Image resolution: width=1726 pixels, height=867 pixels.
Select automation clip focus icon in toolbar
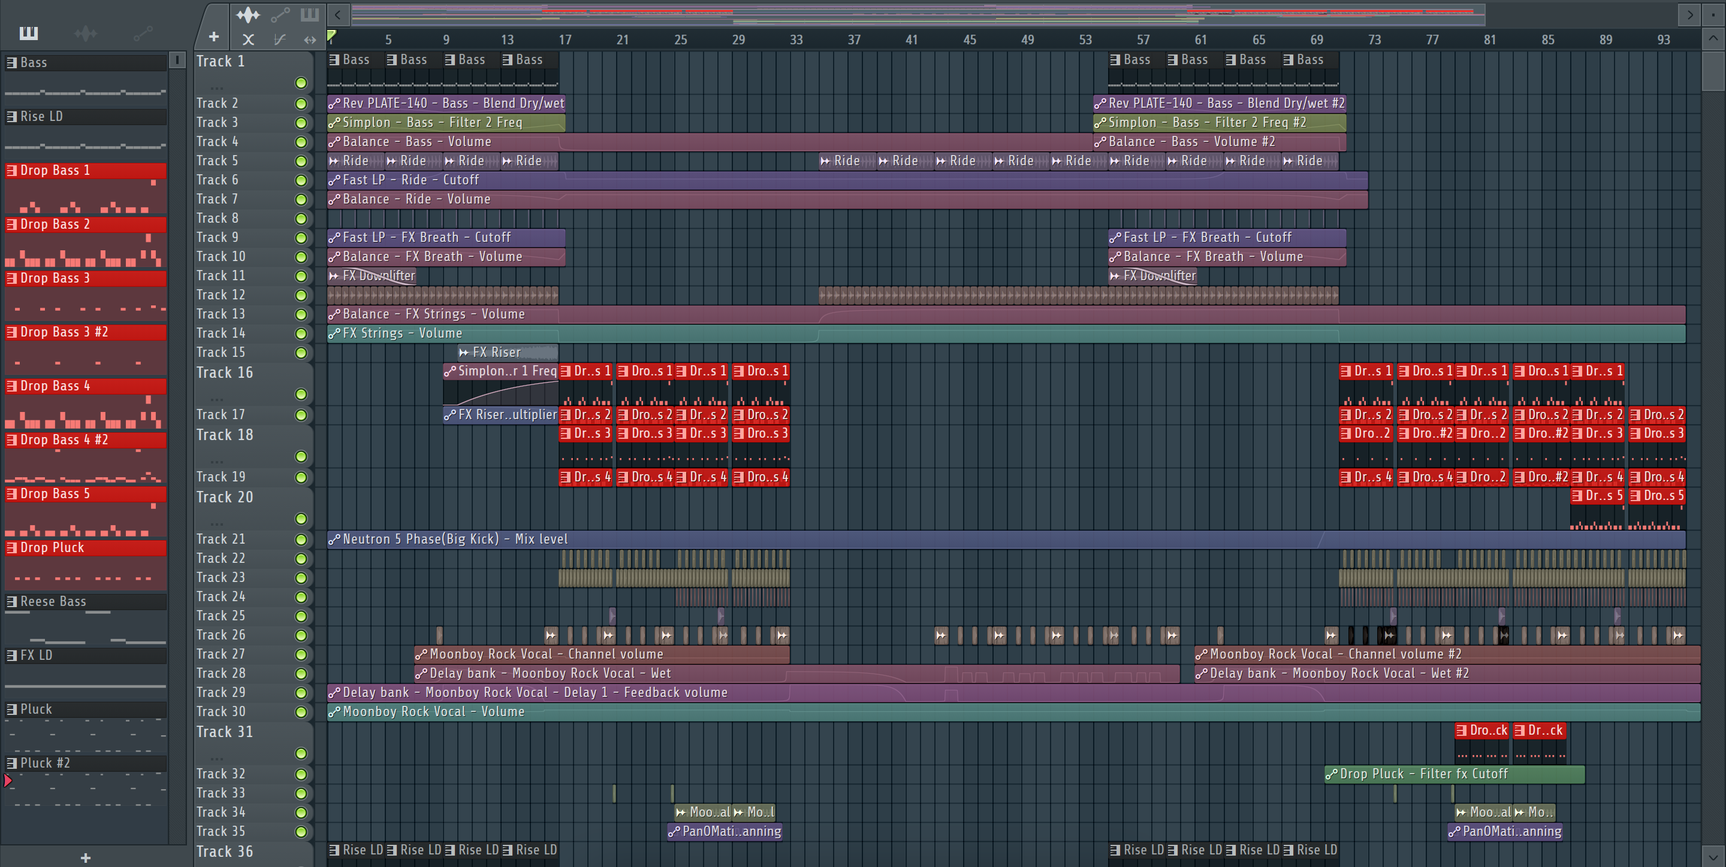[x=280, y=15]
